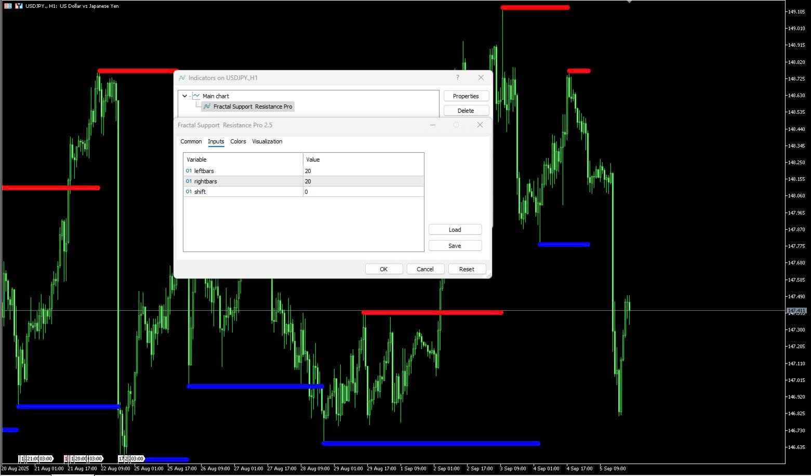Click the Load button
This screenshot has height=476, width=811.
pos(455,230)
